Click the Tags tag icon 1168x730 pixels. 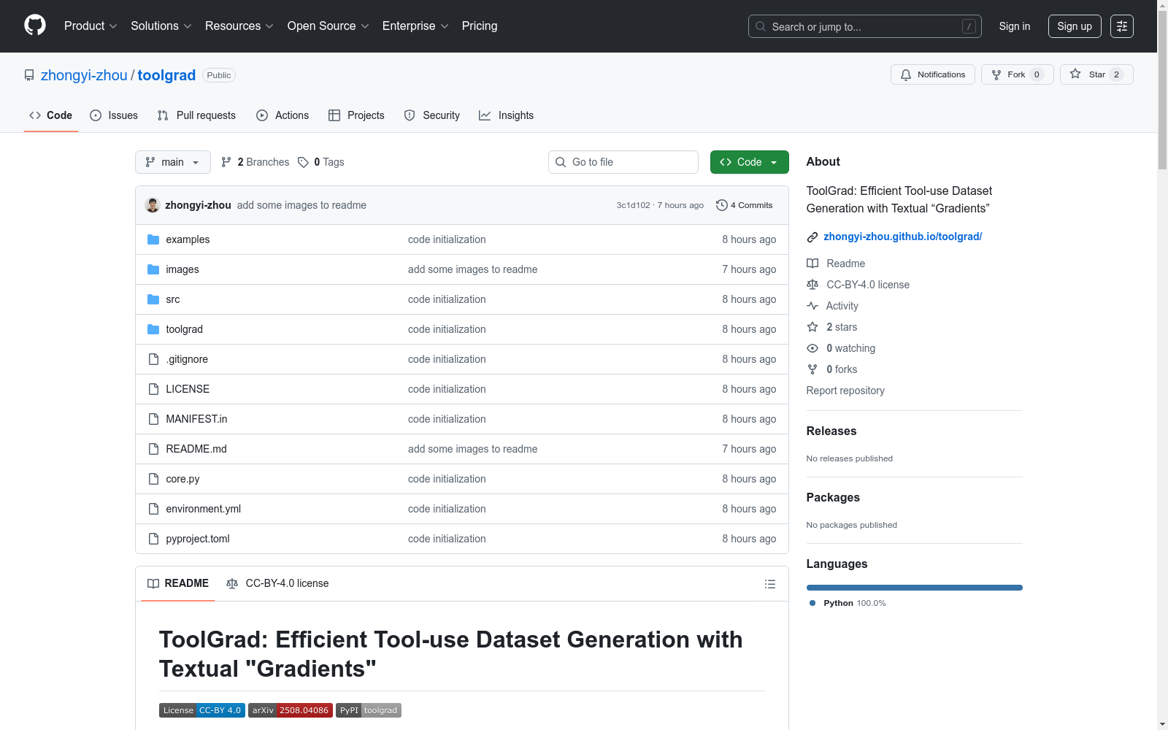303,162
